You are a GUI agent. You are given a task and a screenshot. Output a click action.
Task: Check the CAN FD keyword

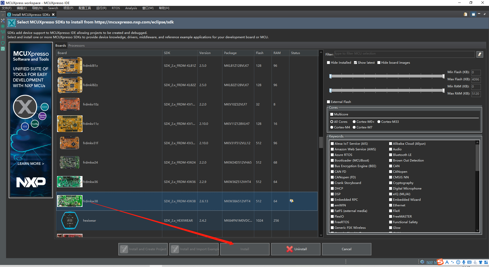332,172
